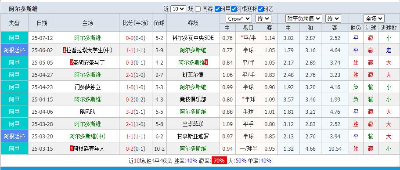Screen dimensions: 400x170
Task: Open team 阿根廷青年人
Action: (x=89, y=148)
